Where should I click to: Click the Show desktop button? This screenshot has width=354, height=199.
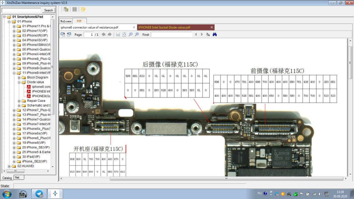352,194
